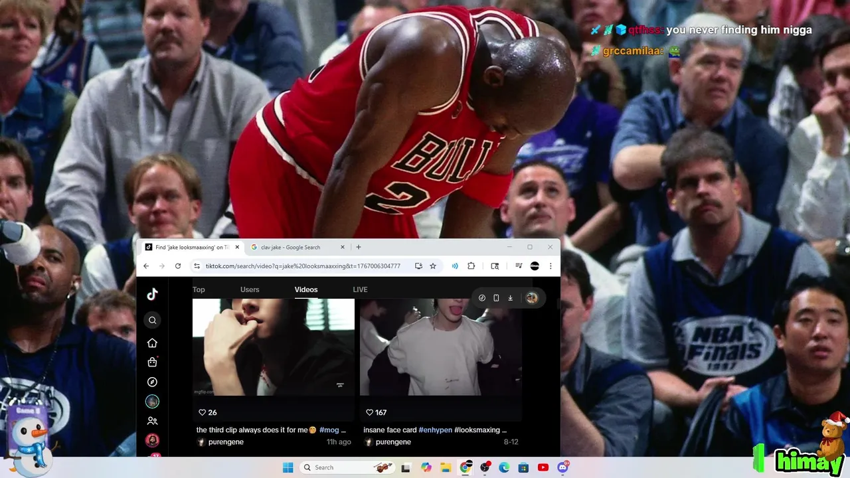Open Explore via the compass icon
The height and width of the screenshot is (478, 850).
point(152,382)
